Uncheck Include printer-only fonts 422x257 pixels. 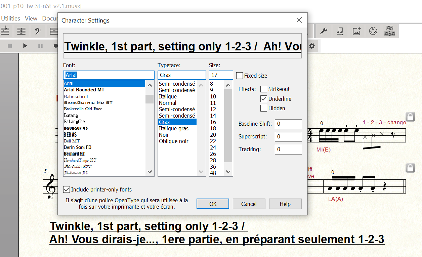(67, 189)
